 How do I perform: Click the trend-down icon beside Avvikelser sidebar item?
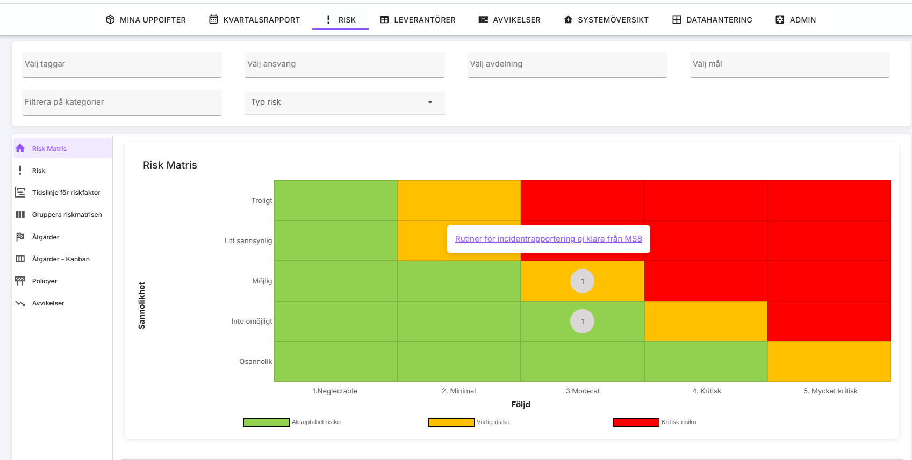[20, 303]
